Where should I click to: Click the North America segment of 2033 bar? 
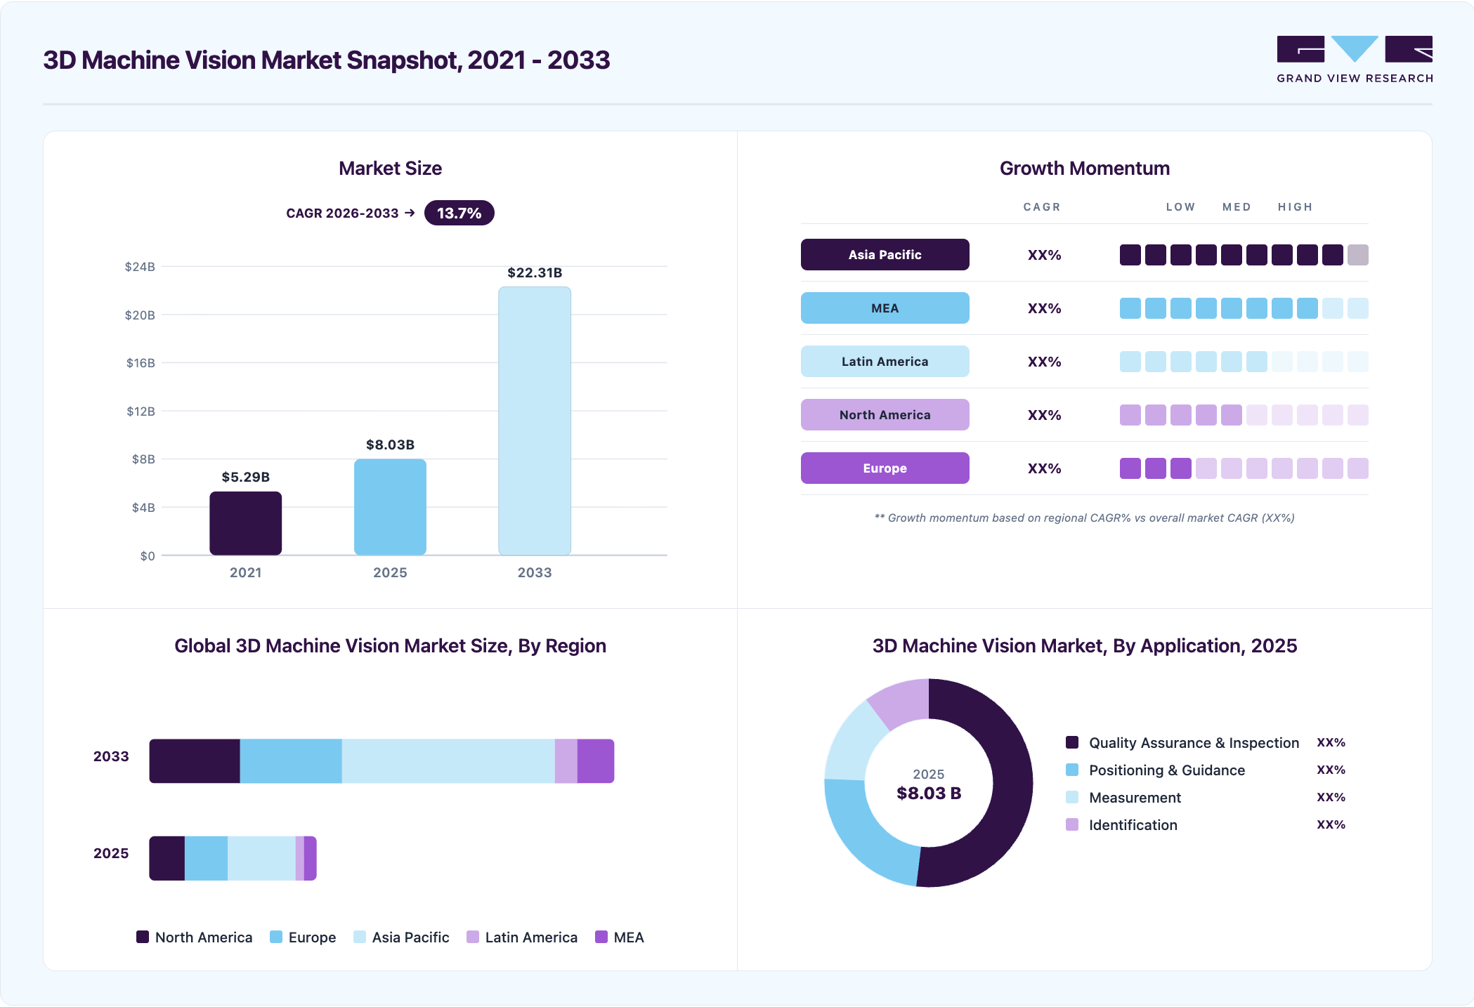click(x=195, y=761)
